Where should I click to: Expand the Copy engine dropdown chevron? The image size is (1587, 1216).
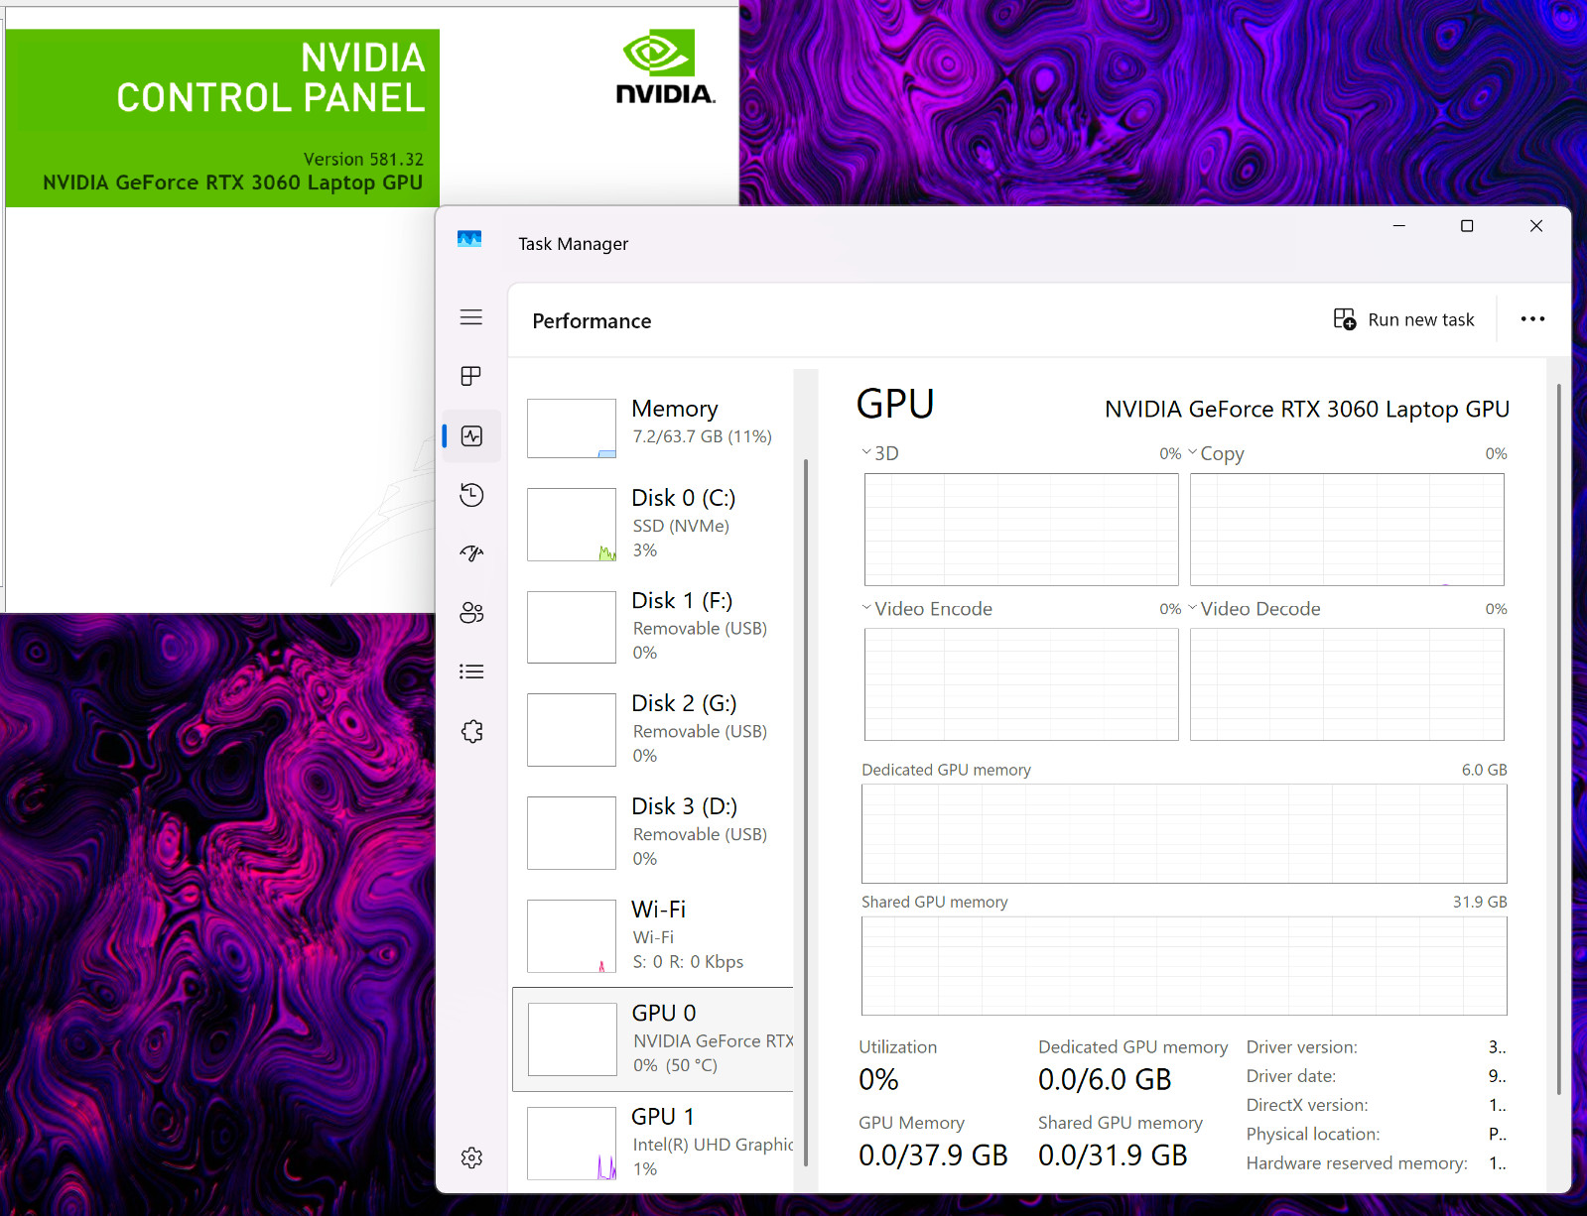tap(1192, 452)
